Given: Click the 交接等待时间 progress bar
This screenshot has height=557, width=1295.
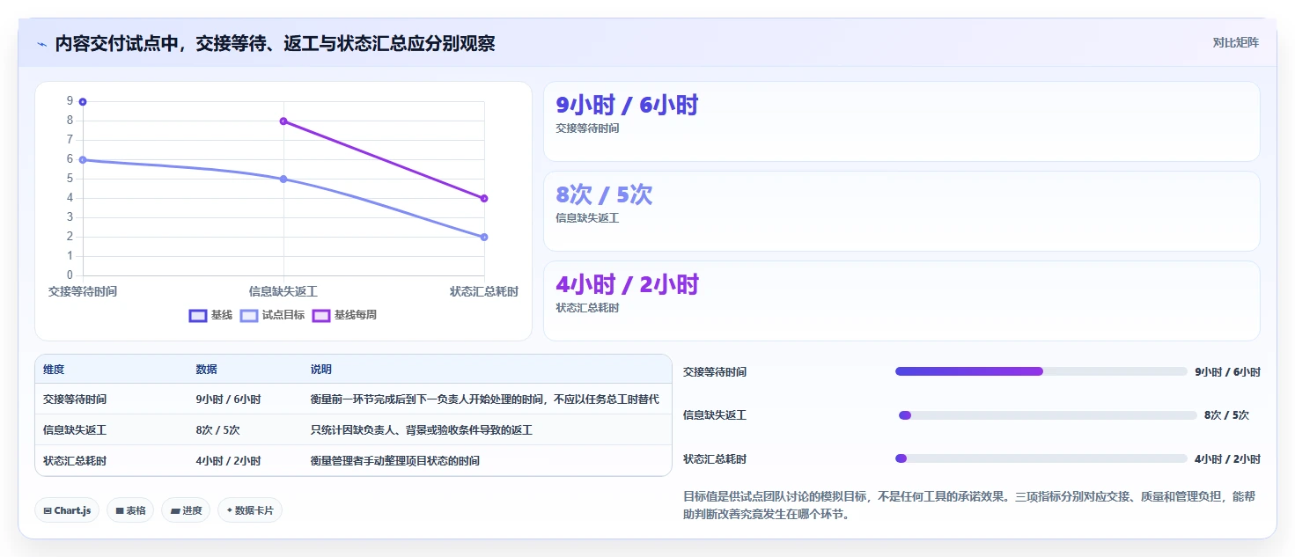Looking at the screenshot, I should click(1041, 371).
